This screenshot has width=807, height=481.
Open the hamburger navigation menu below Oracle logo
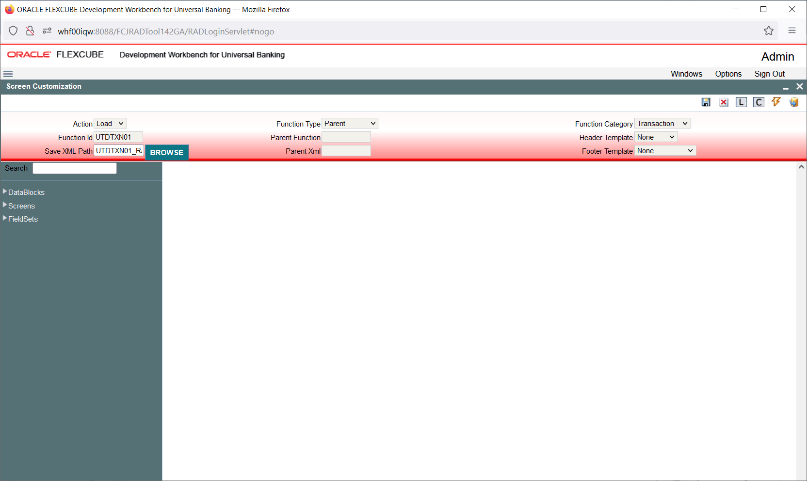coord(8,74)
